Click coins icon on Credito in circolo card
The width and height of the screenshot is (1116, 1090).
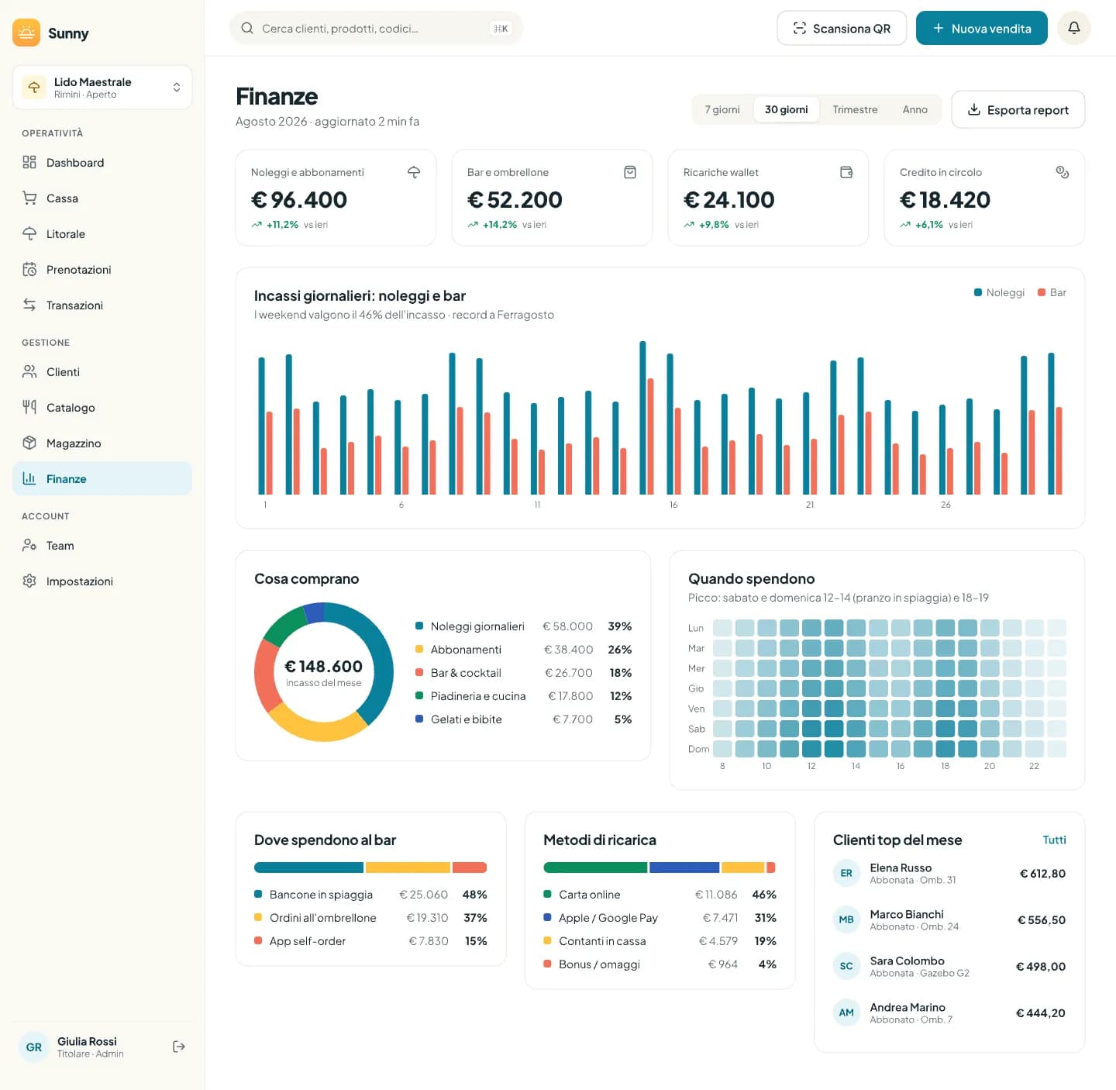(1063, 172)
